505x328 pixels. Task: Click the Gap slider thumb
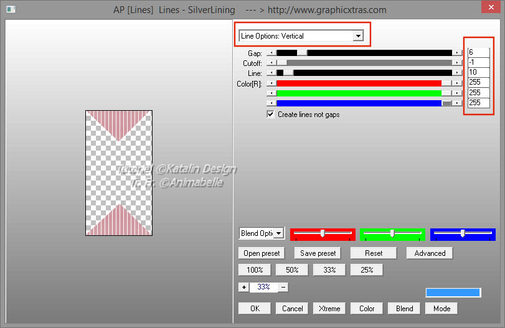302,53
